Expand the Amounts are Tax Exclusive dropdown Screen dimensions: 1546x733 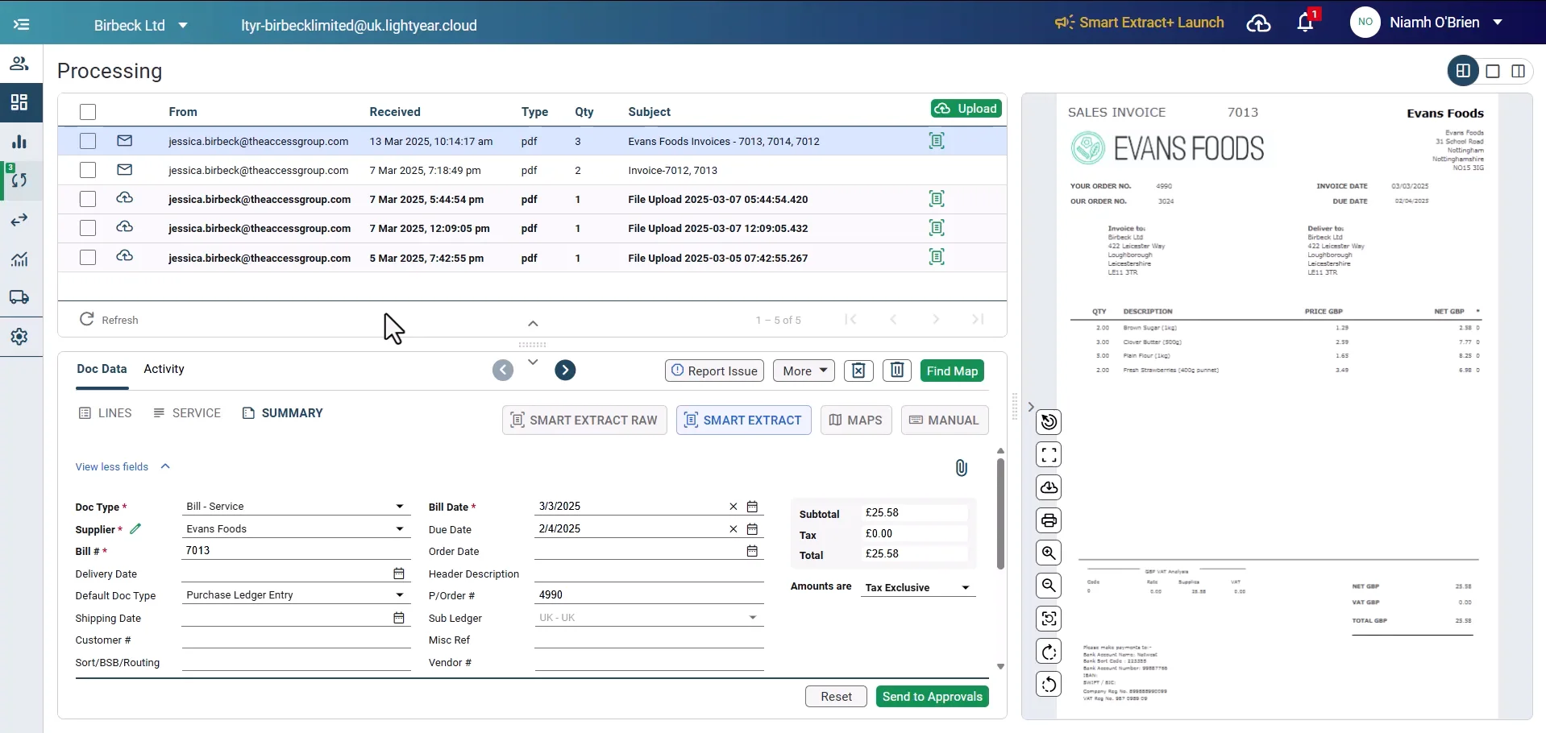click(917, 588)
